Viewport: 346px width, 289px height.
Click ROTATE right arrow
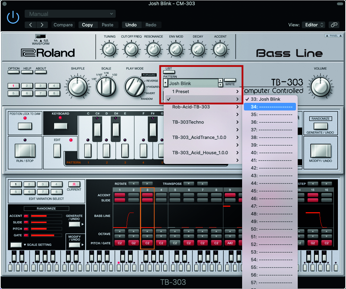point(147,183)
